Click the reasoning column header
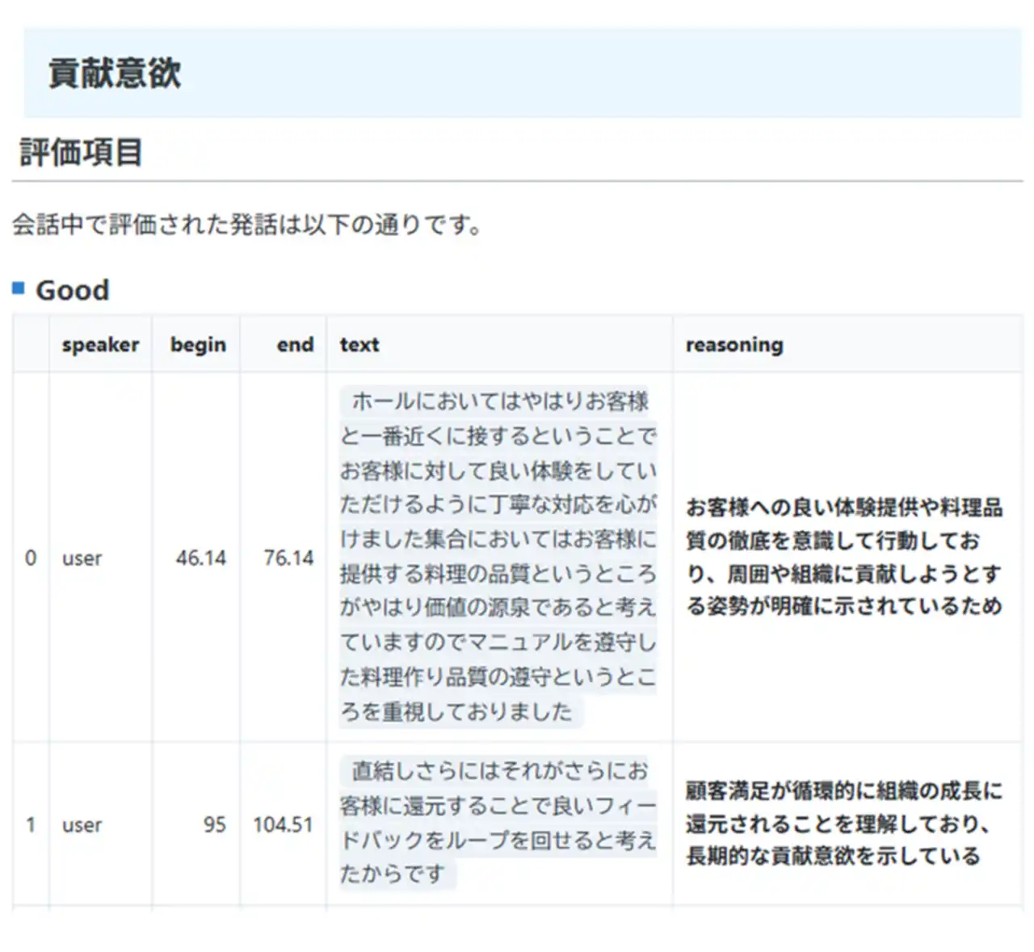The height and width of the screenshot is (952, 1034). click(734, 345)
